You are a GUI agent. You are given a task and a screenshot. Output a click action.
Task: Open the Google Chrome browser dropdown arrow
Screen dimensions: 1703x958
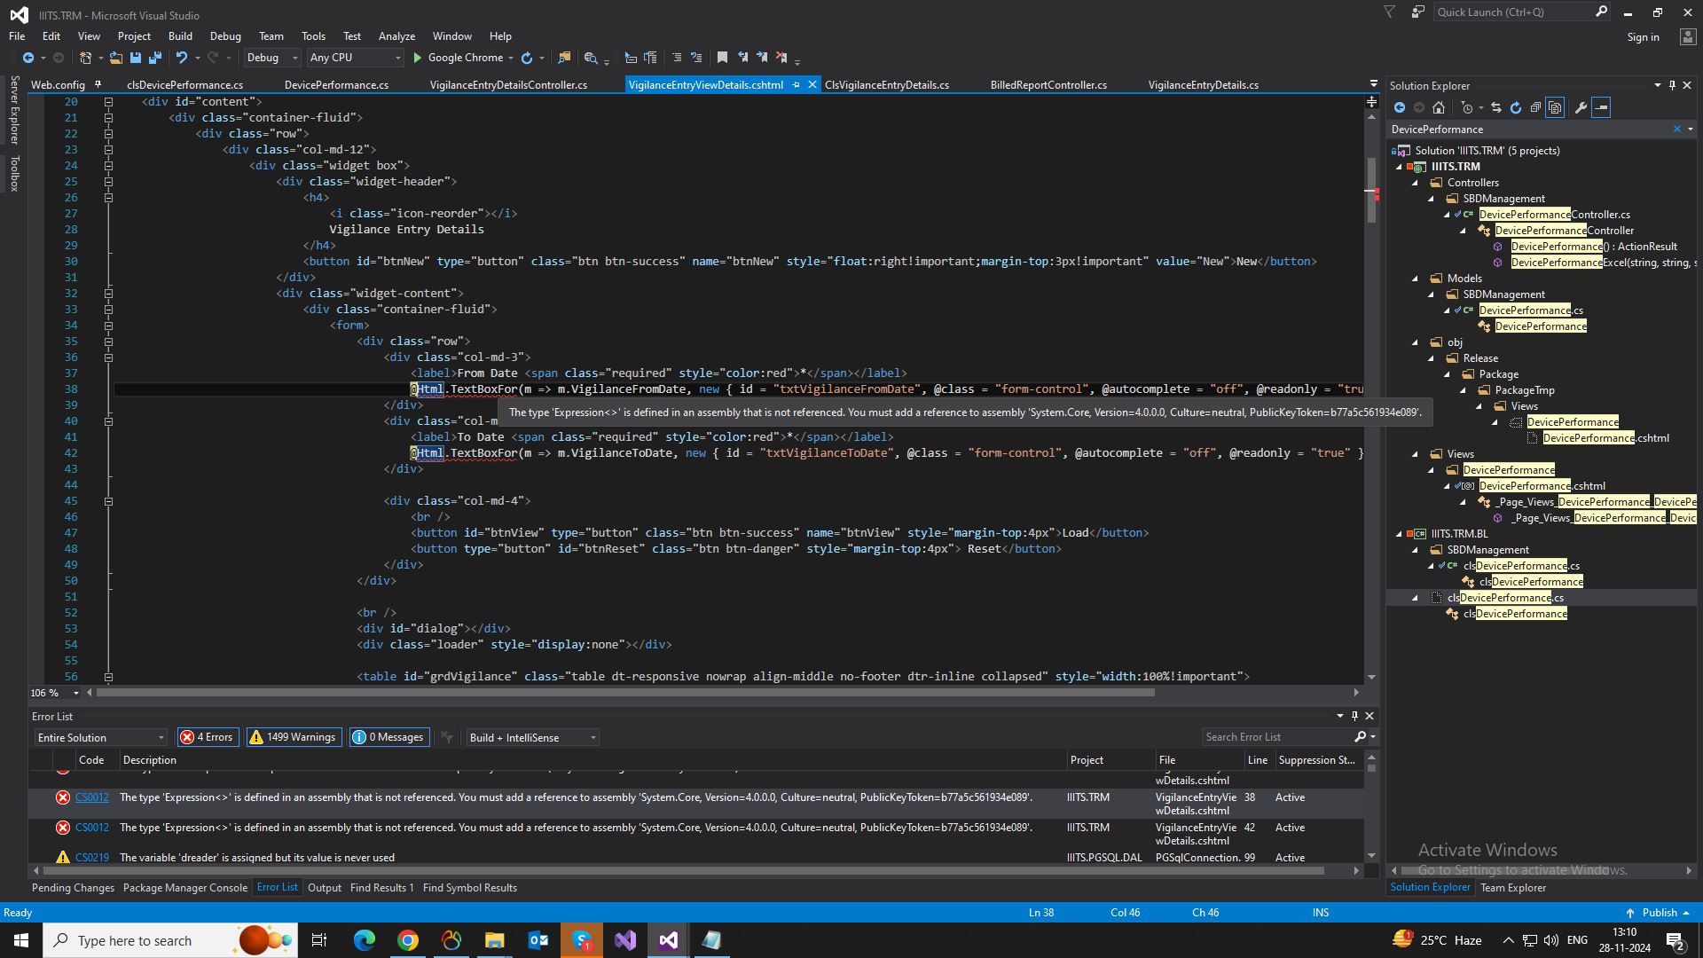(x=511, y=58)
